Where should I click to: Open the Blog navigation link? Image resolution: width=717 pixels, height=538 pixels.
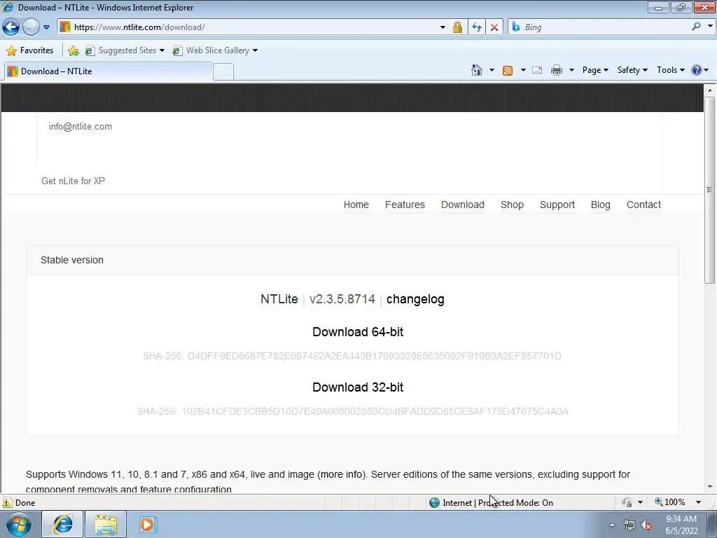[600, 205]
